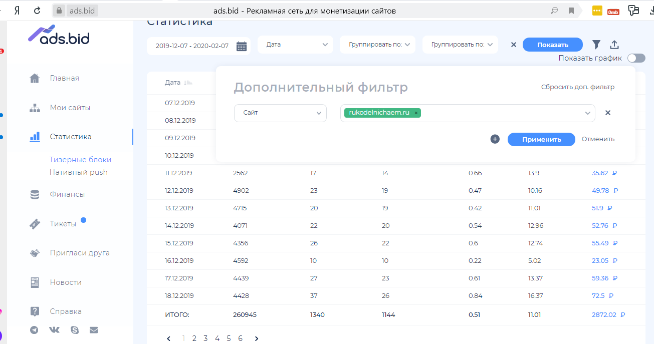Go to Мои сайты section
This screenshot has width=654, height=344.
click(x=70, y=108)
